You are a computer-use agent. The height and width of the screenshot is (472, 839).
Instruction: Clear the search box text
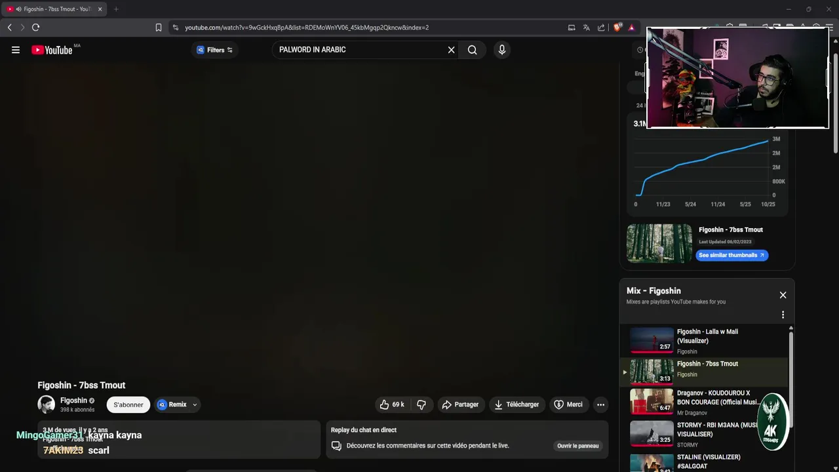(451, 50)
